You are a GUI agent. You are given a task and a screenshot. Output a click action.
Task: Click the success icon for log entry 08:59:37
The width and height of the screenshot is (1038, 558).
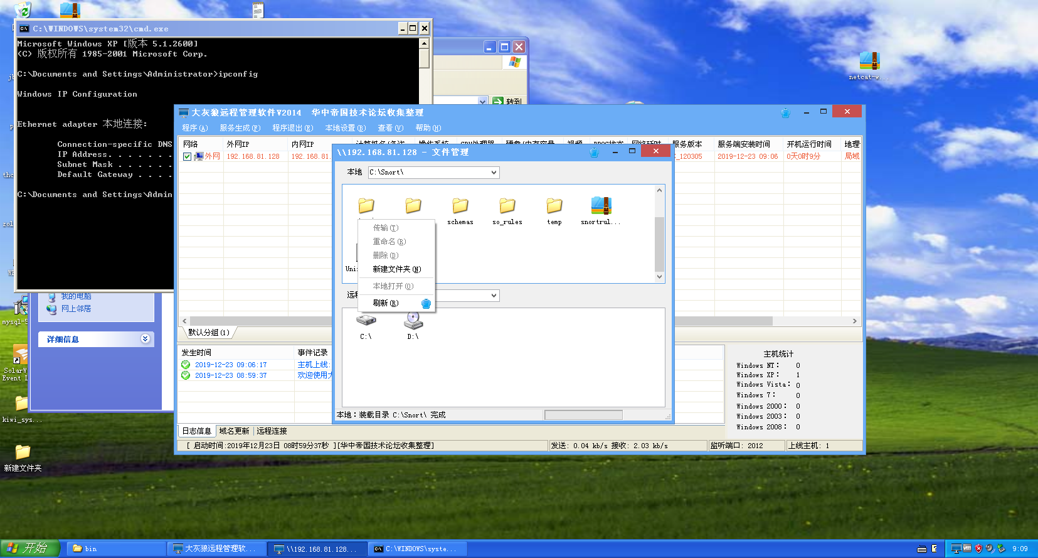point(186,375)
